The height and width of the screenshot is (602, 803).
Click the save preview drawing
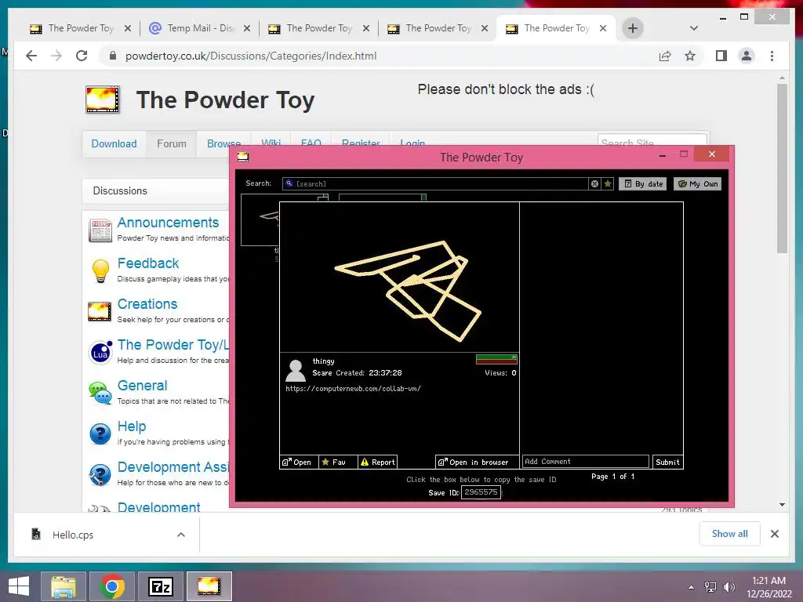tap(399, 277)
